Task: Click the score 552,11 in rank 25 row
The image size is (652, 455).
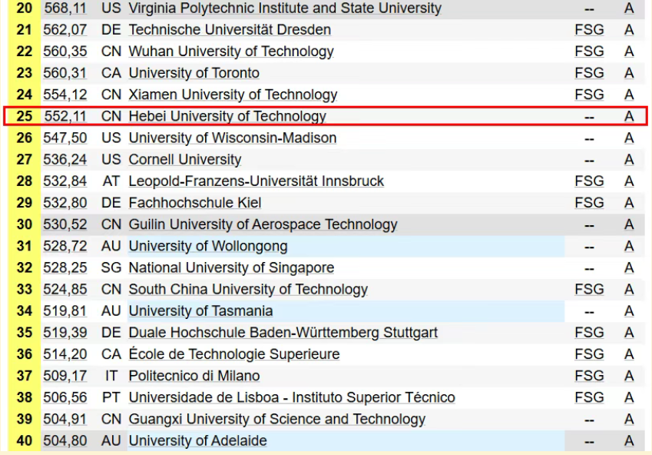Action: 65,117
